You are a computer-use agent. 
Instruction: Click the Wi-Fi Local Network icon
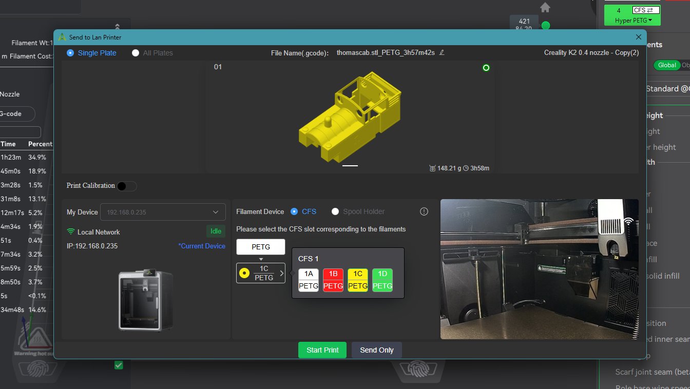pyautogui.click(x=71, y=232)
